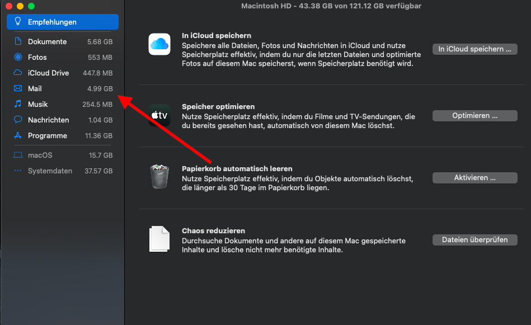Image resolution: width=531 pixels, height=325 pixels.
Task: Click the Empfehlungen lightbulb icon
Action: point(18,22)
